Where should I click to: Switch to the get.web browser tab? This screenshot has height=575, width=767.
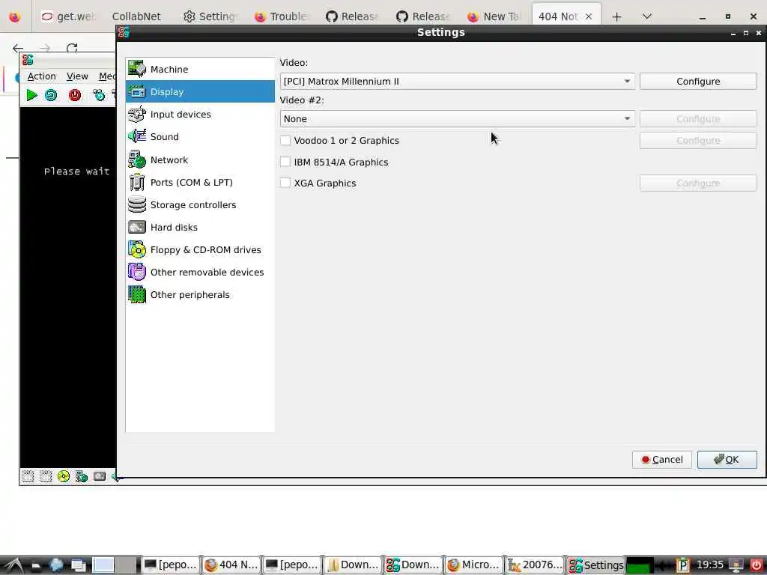[68, 16]
